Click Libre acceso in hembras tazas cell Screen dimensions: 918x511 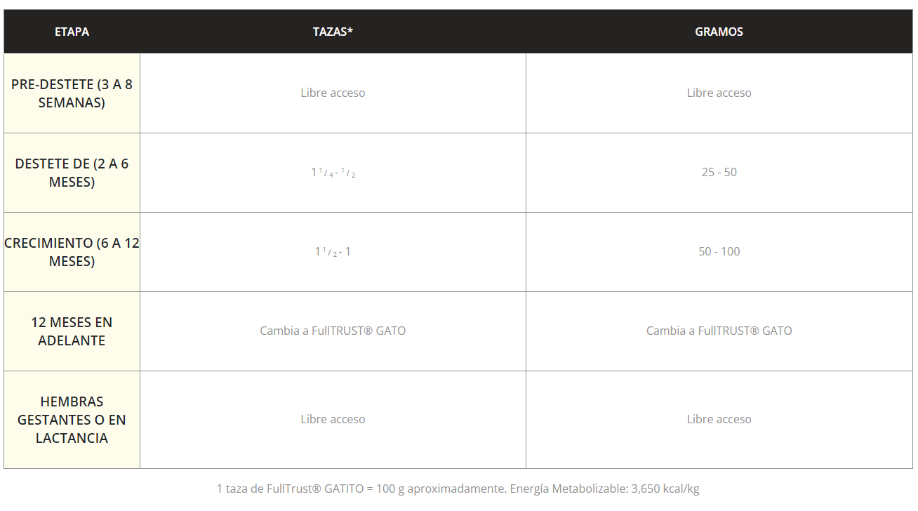click(333, 419)
